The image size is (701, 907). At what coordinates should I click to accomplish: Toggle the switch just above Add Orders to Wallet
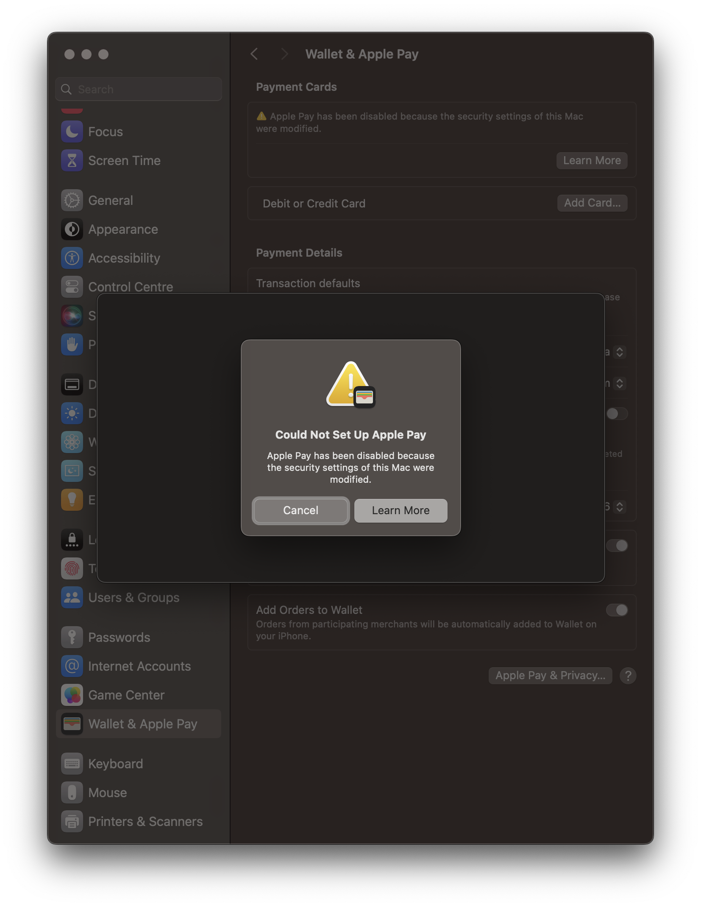[617, 546]
